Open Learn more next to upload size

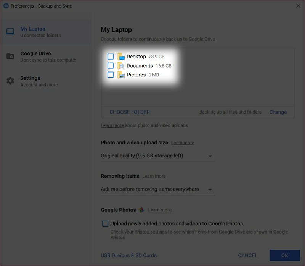click(183, 143)
